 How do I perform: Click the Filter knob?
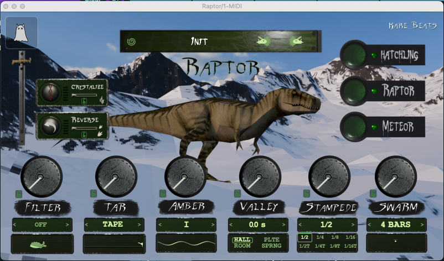(x=42, y=177)
